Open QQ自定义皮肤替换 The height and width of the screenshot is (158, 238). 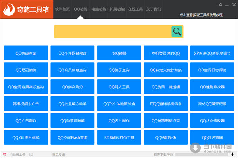(x=166, y=70)
